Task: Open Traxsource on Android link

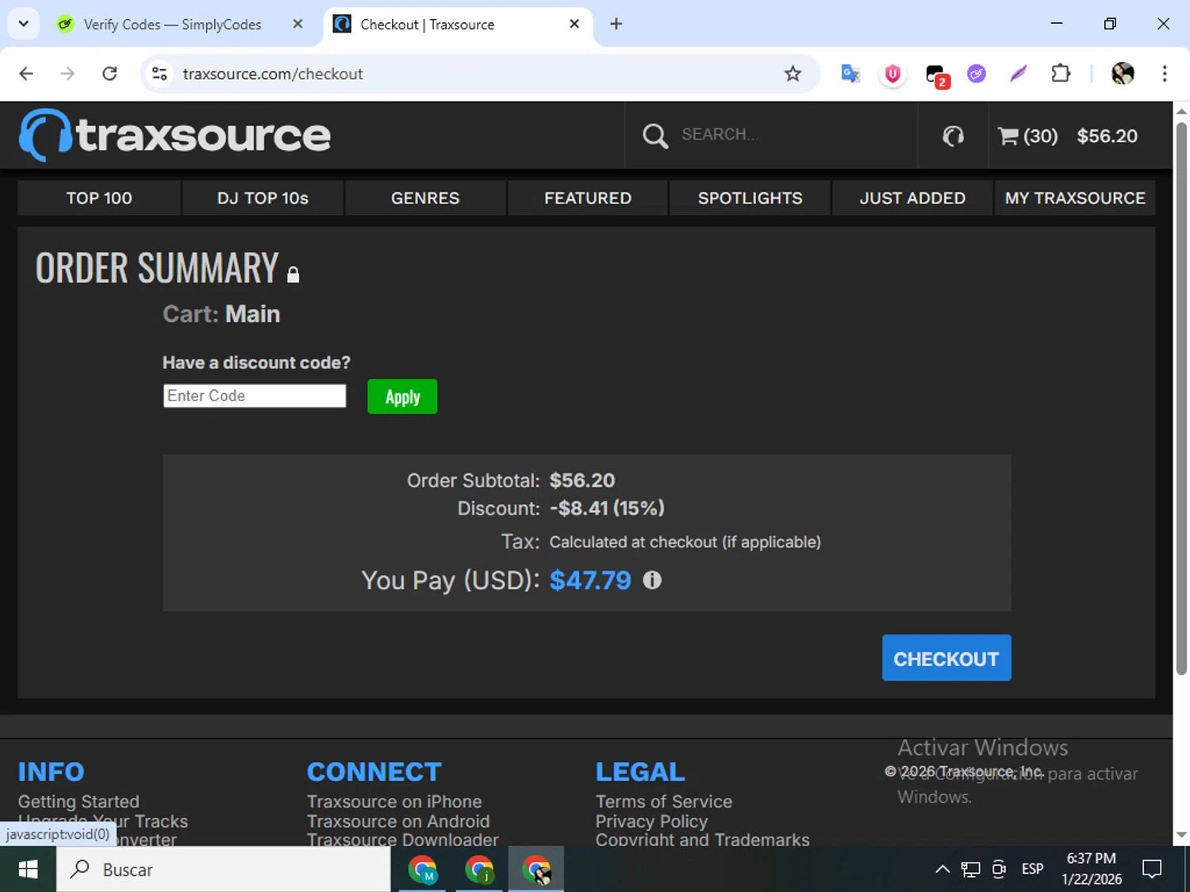Action: pos(398,821)
